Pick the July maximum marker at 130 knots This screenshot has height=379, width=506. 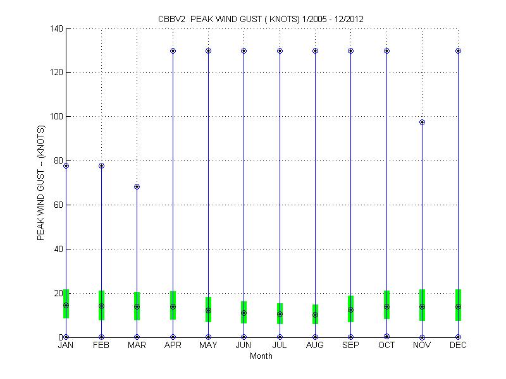tap(280, 51)
